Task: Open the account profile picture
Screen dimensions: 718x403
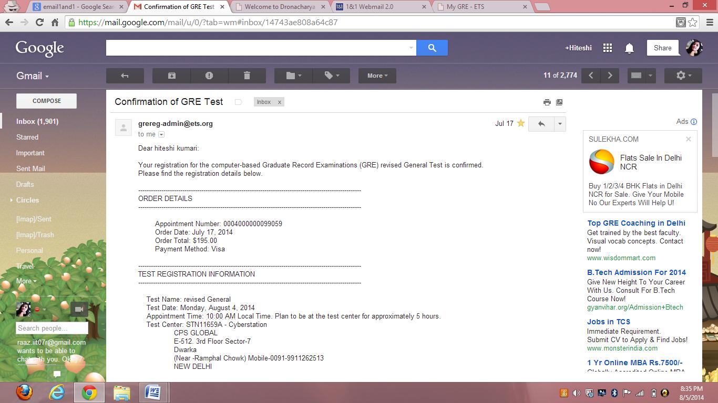Action: [x=694, y=48]
